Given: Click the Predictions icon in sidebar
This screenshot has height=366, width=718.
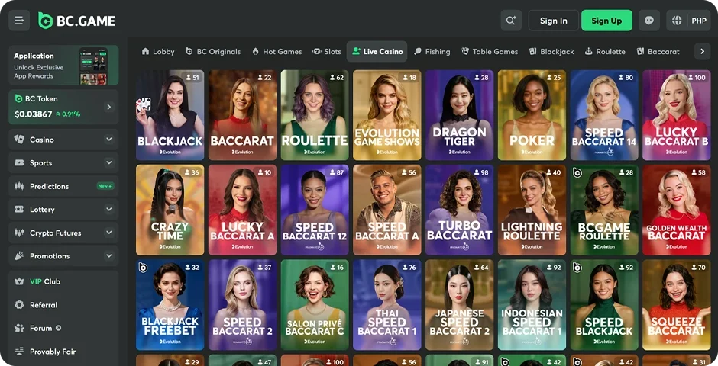Looking at the screenshot, I should tap(19, 186).
